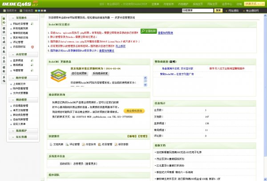267x181 pixels.
Task: Click the DedeCMS stacked-layers logo in 更新消息
Action: tap(58, 75)
